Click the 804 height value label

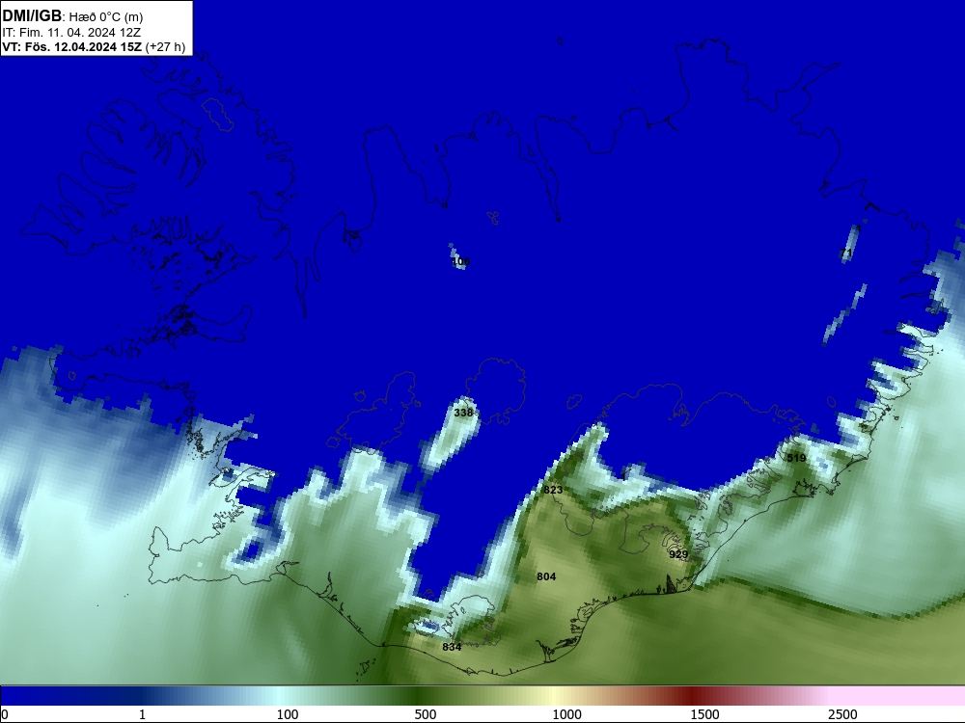tap(546, 576)
